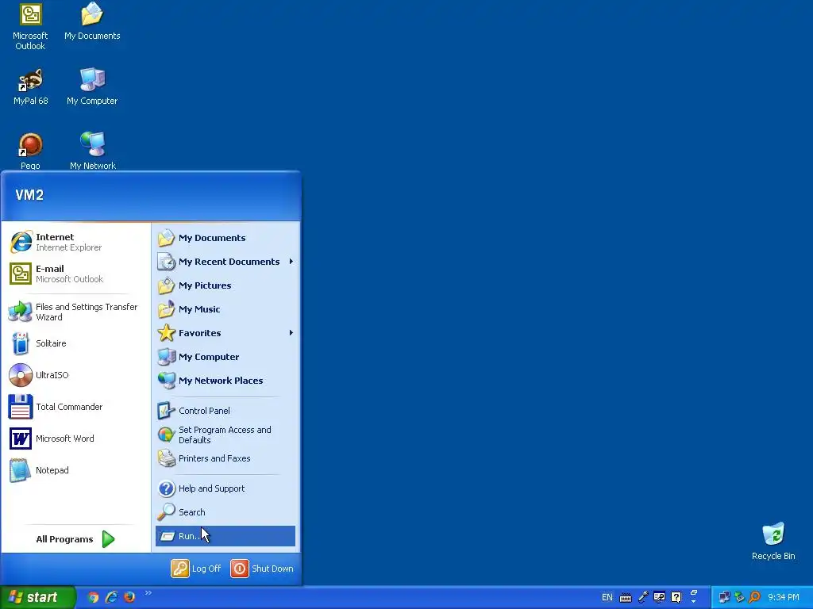This screenshot has width=813, height=609.
Task: Click the keyboard icon in language bar
Action: pos(626,598)
